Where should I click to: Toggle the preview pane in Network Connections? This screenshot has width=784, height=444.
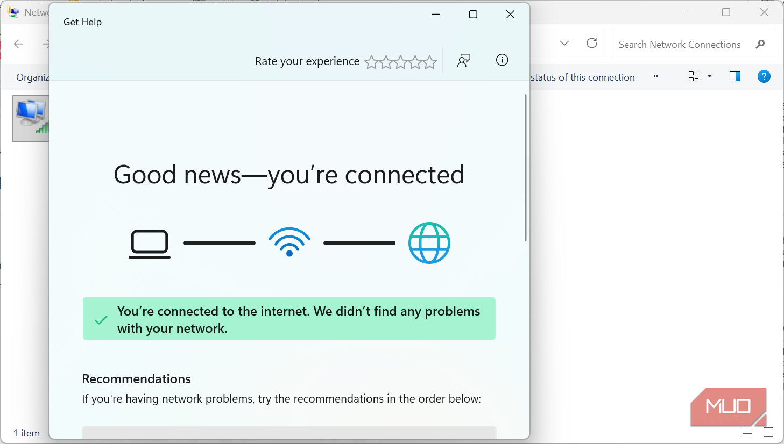(x=735, y=76)
